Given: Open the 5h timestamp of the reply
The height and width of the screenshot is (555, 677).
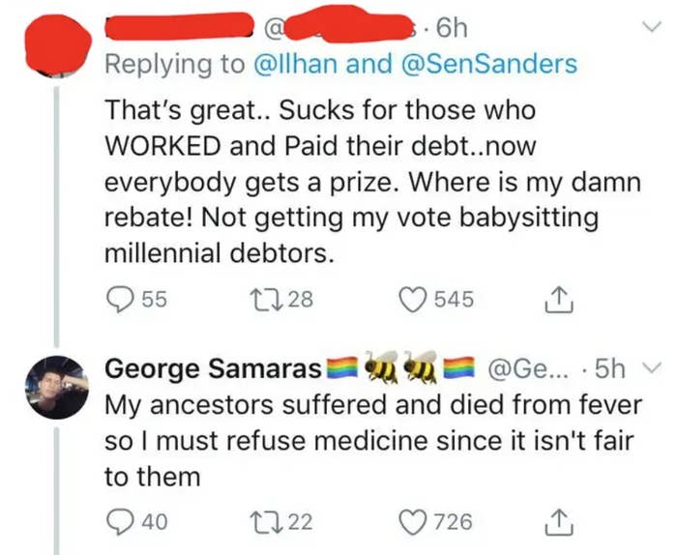Looking at the screenshot, I should (609, 368).
